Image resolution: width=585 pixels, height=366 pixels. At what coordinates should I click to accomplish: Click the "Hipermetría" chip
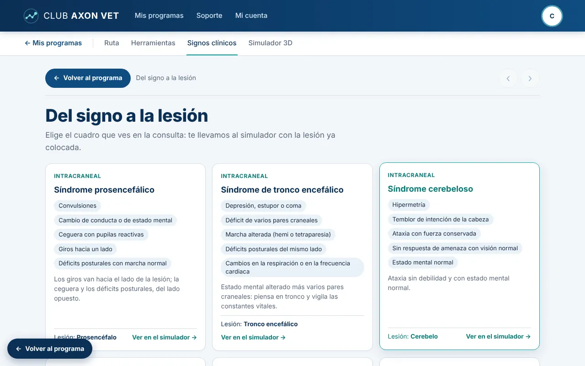[x=409, y=205]
